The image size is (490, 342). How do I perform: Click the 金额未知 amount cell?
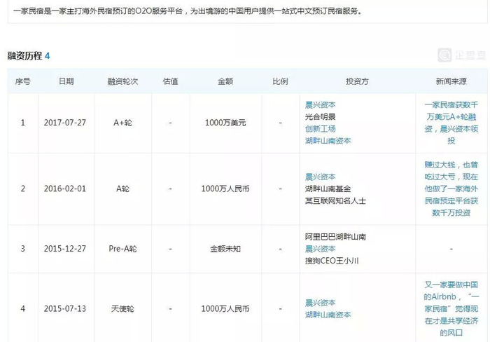pyautogui.click(x=225, y=249)
